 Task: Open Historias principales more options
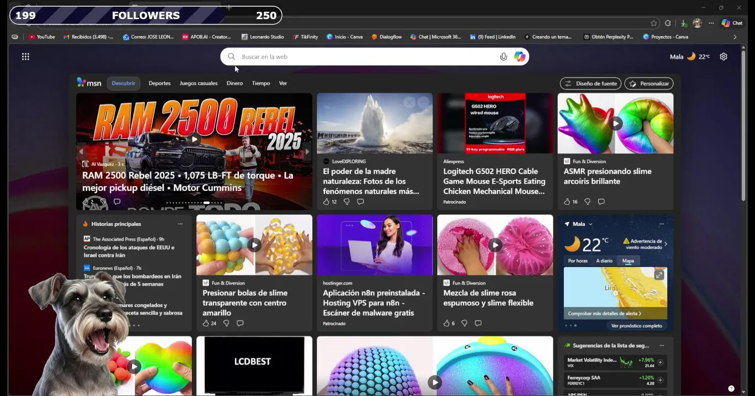[180, 224]
